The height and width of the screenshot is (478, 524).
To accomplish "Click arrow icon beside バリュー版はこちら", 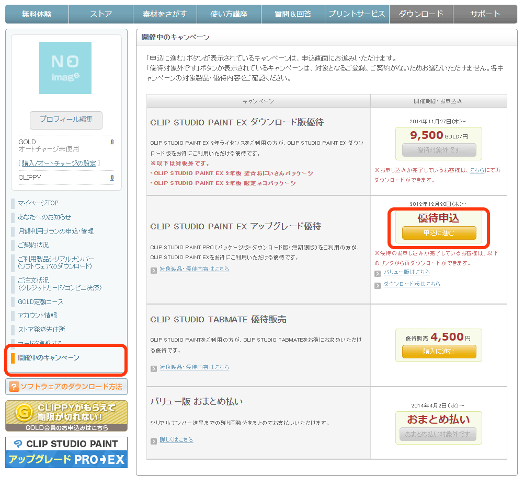I will 378,274.
